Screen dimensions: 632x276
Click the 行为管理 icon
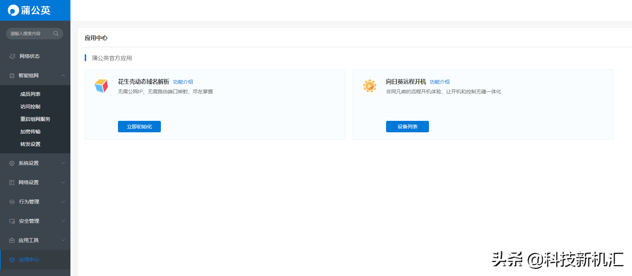click(x=12, y=202)
